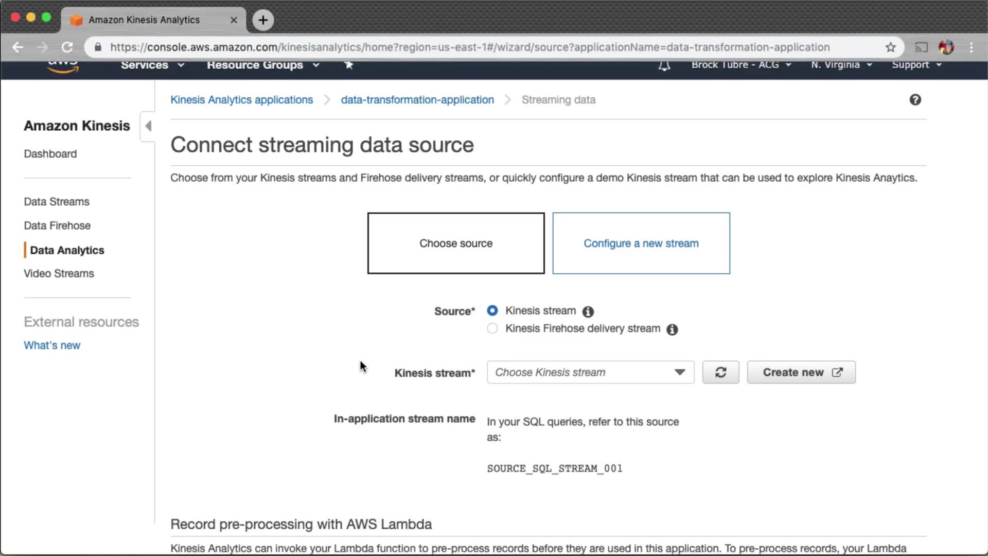Switch to Configure a new stream tab
Viewport: 988px width, 556px height.
pos(641,243)
